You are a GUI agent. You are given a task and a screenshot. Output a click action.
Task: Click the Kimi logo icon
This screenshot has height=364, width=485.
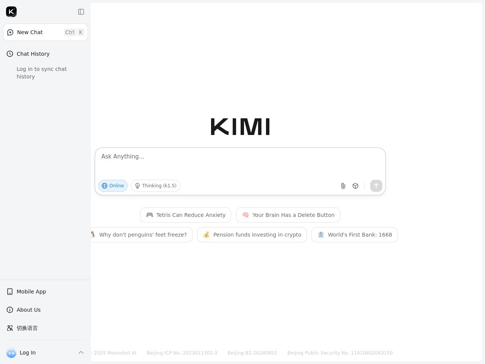[x=11, y=12]
